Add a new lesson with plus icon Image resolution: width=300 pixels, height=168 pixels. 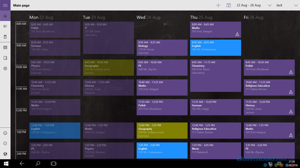(x=218, y=5)
